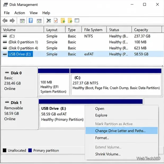Select the (C:) 237.37 GB NTFS partition block
The width and height of the screenshot is (164, 164).
click(116, 82)
